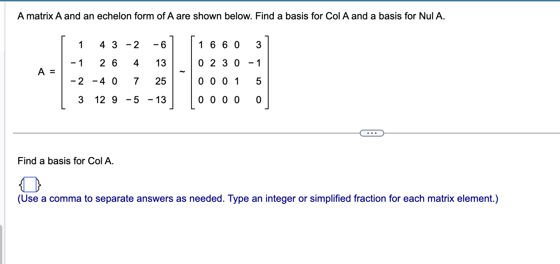Click the ellipsis button on the divider line
The width and height of the screenshot is (560, 264).
tap(372, 133)
